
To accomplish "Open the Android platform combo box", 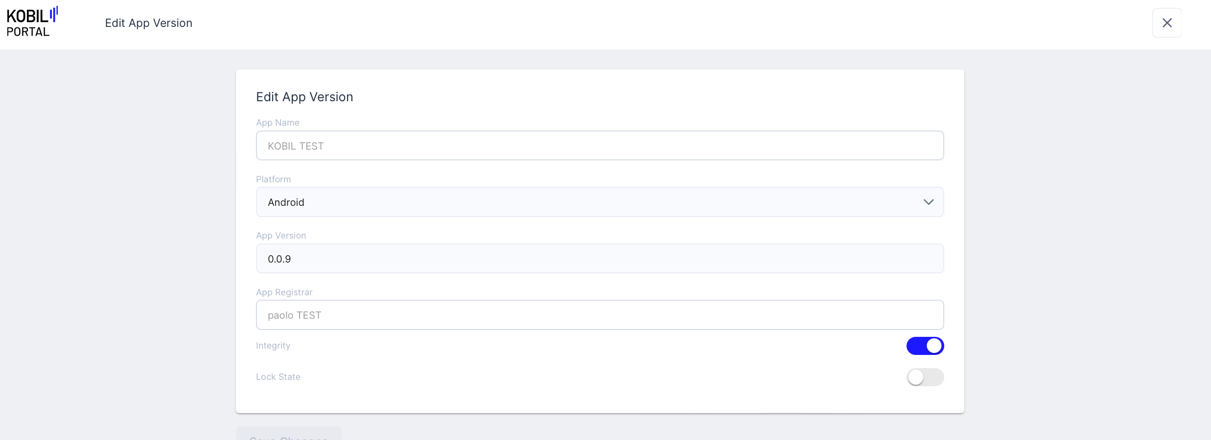I will [587, 202].
